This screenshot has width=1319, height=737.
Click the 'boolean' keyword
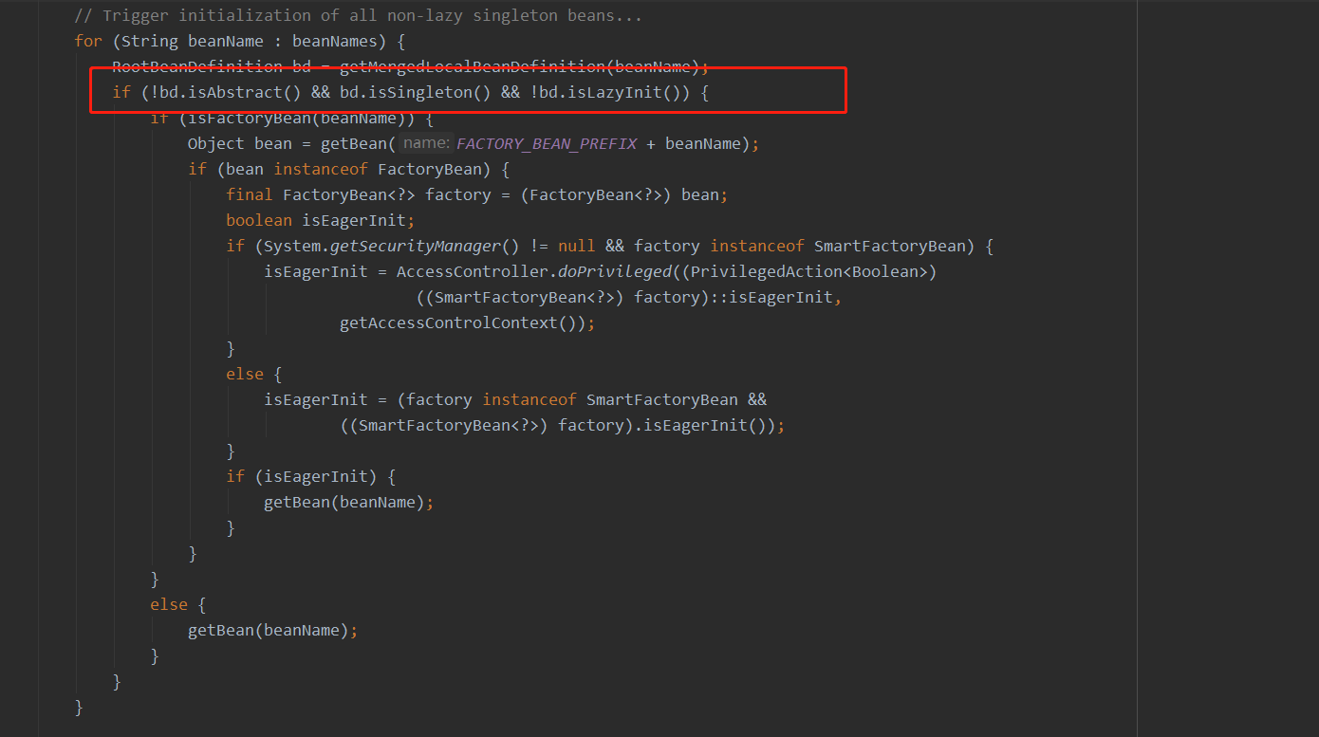click(259, 220)
